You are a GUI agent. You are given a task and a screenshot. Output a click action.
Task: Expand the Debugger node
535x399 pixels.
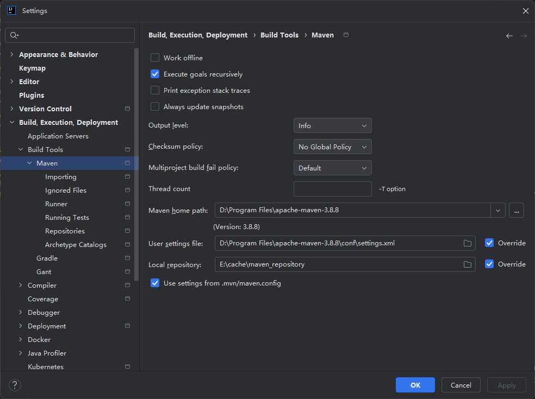21,312
